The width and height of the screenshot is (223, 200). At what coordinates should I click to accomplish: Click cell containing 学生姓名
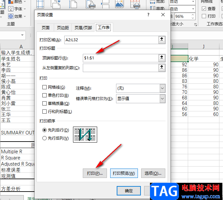(x=17, y=59)
